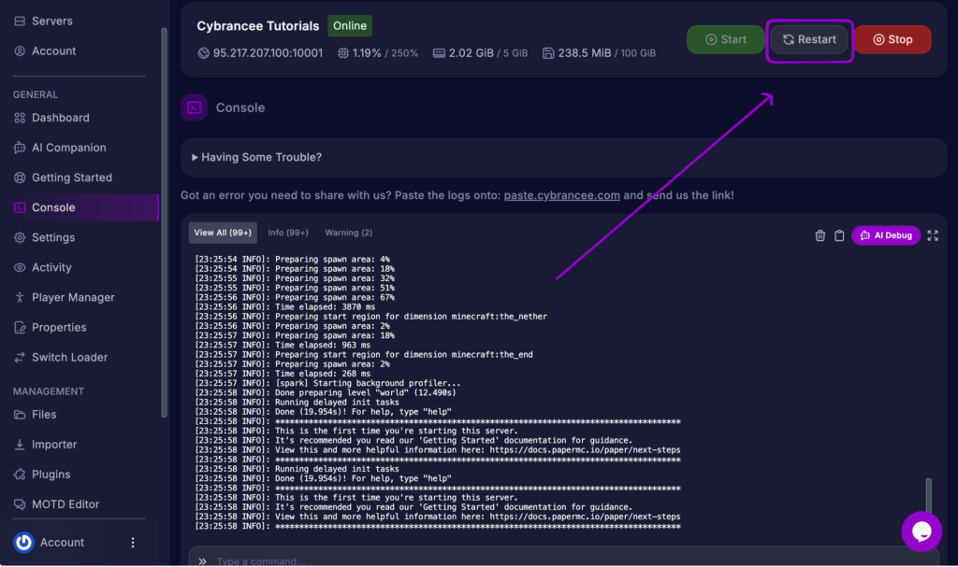Click the Switch Loader arrows icon
The image size is (958, 567).
[20, 357]
